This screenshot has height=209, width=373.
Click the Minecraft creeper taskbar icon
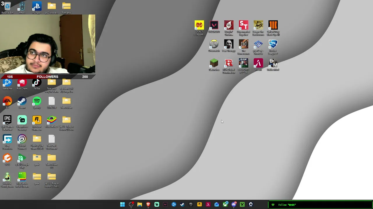242,204
